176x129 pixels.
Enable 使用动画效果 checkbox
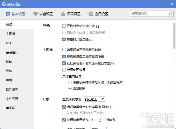pos(64,70)
